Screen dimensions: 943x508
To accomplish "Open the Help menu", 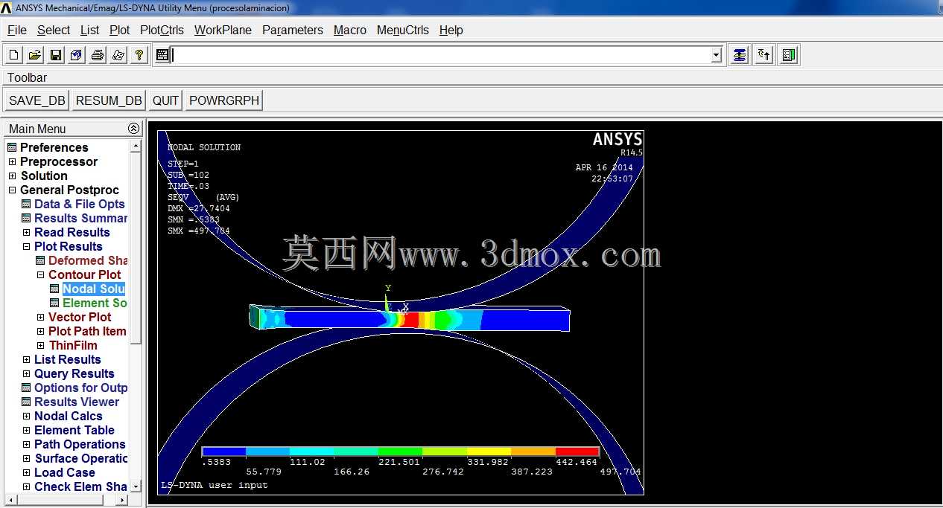I will point(451,30).
